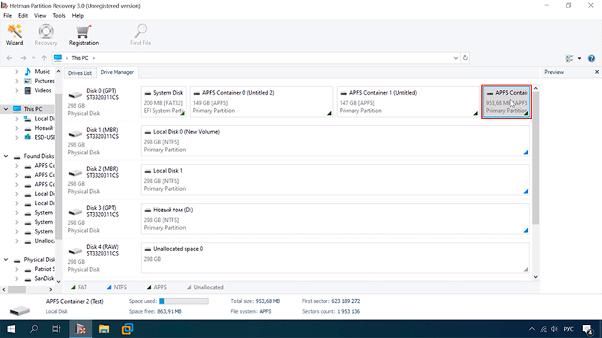Go forward with the forward arrow
The image size is (602, 338).
pyautogui.click(x=23, y=58)
